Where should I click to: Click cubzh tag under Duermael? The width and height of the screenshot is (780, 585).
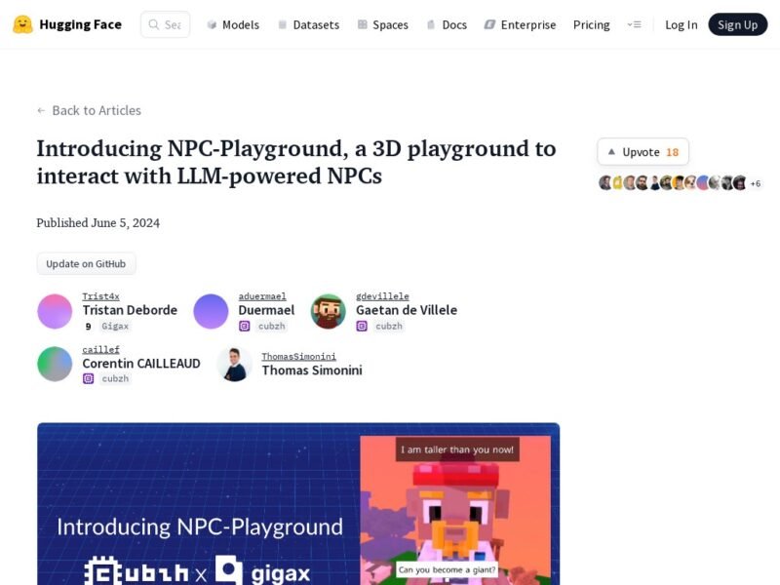272,327
